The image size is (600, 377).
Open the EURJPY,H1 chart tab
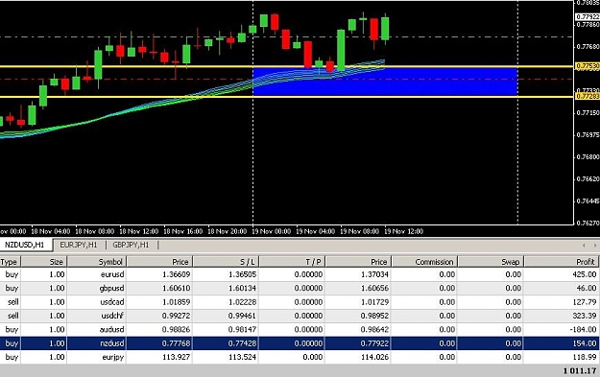(79, 245)
